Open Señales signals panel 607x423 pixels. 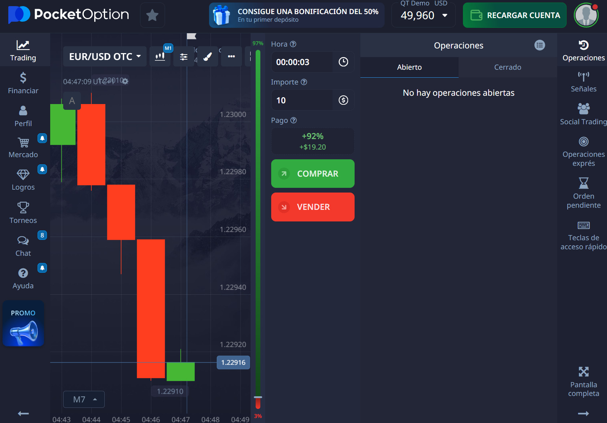tap(584, 82)
